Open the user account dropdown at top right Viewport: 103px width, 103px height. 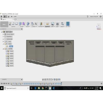(94, 16)
